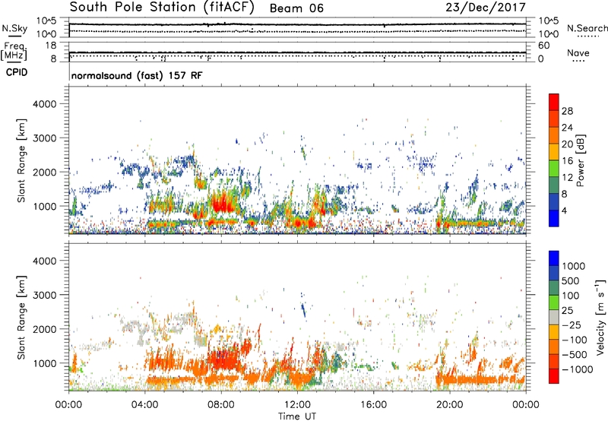
Task: Click the 'Time UT' axis label
Action: pyautogui.click(x=297, y=416)
